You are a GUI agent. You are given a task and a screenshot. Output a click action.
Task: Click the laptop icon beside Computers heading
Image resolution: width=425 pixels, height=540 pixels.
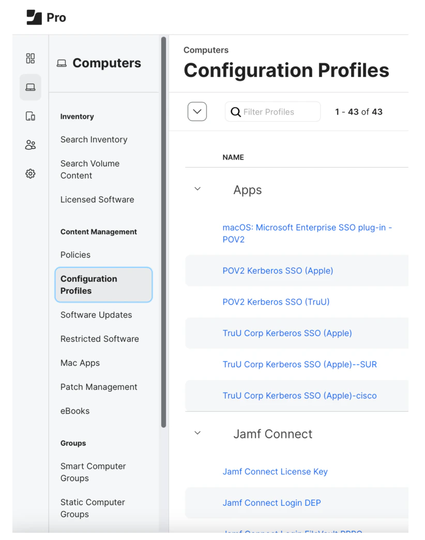pos(62,64)
